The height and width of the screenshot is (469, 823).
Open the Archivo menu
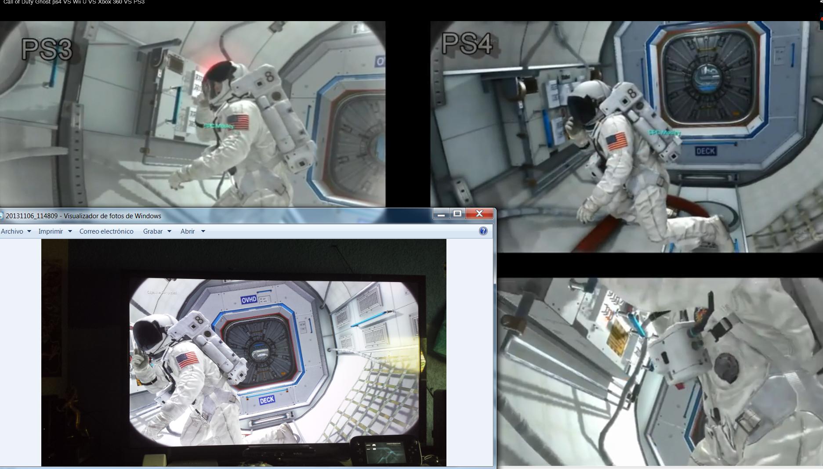click(x=12, y=231)
